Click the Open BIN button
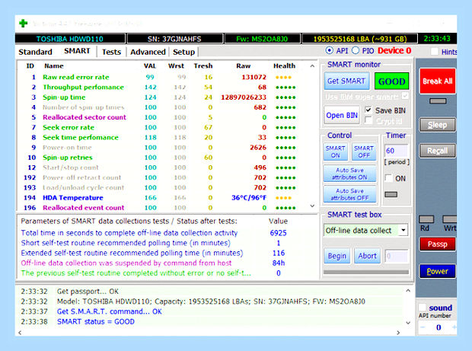The height and width of the screenshot is (351, 472). [342, 115]
